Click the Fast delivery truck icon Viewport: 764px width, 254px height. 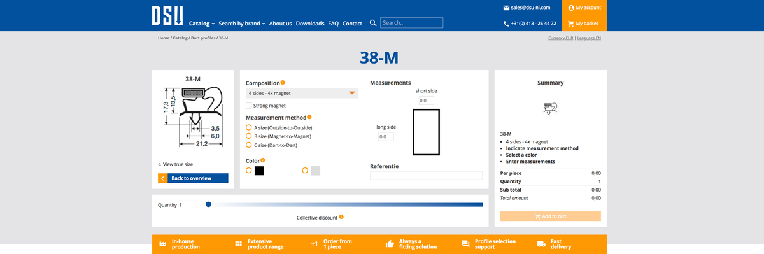pos(541,244)
